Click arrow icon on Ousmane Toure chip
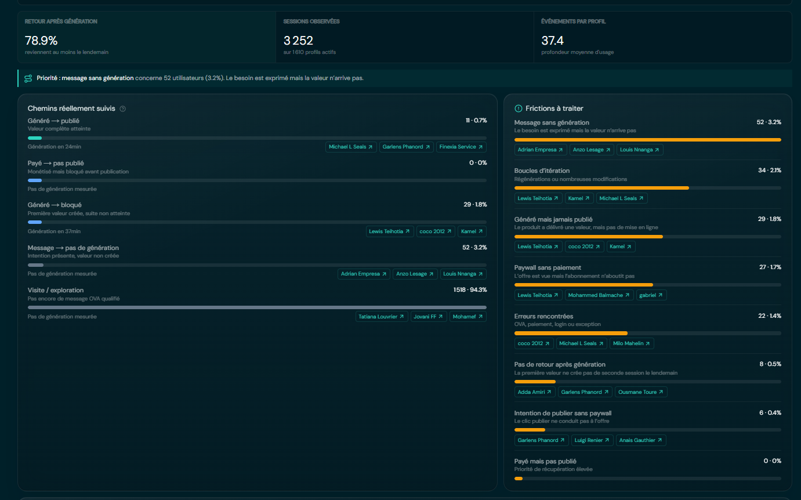 pyautogui.click(x=661, y=392)
